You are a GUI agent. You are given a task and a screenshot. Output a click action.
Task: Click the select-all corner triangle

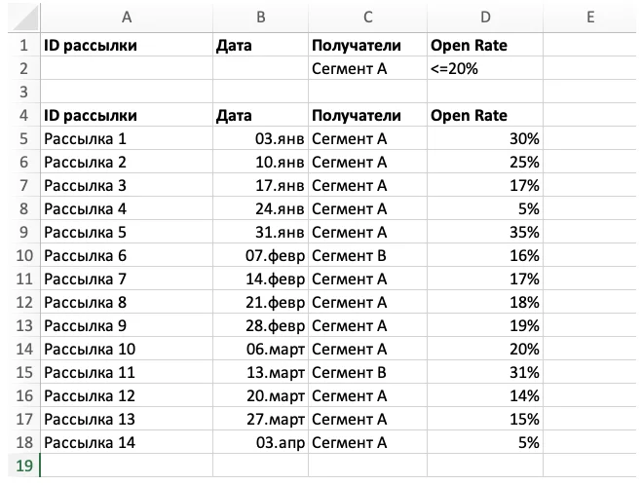tap(19, 17)
